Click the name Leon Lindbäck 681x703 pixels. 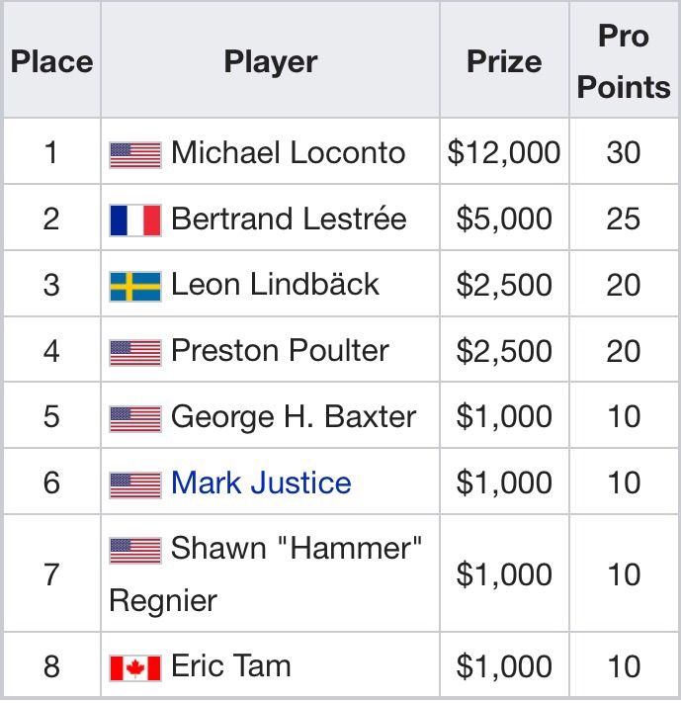click(275, 284)
